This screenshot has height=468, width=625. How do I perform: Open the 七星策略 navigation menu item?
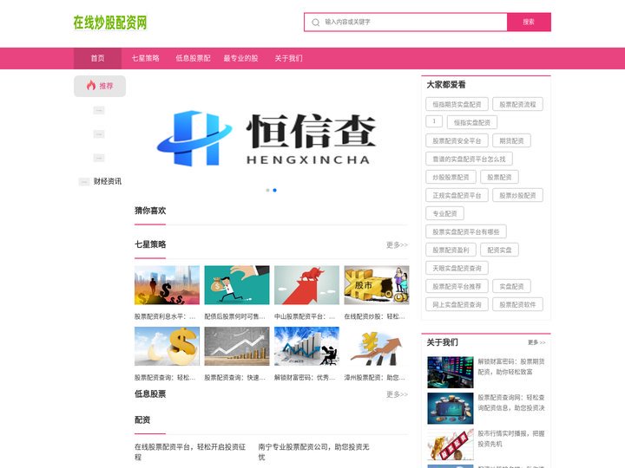coord(146,58)
